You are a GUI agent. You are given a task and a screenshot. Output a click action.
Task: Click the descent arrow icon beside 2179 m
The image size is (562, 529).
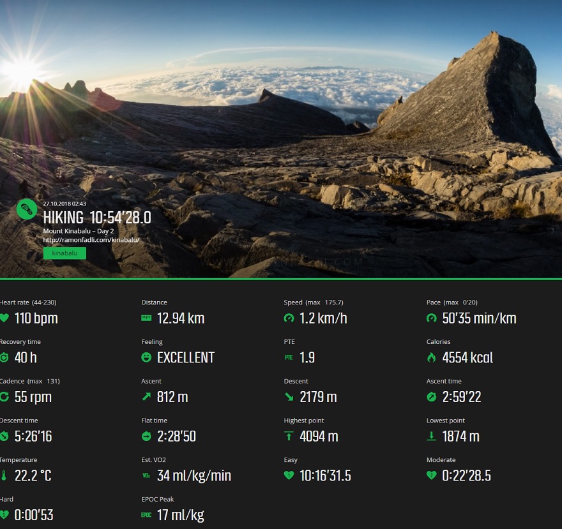click(x=289, y=396)
